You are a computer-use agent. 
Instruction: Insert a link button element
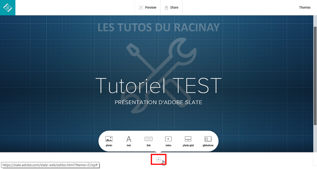pos(149,139)
